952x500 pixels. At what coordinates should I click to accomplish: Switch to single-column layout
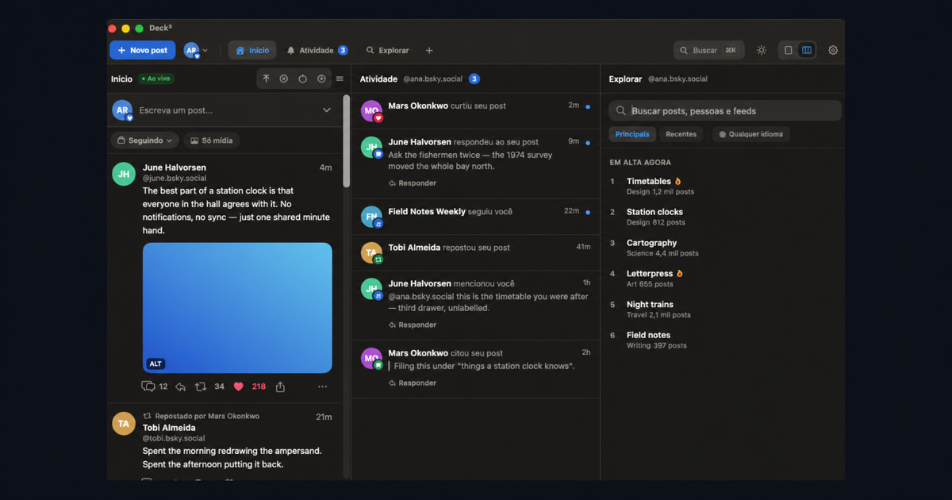tap(789, 50)
